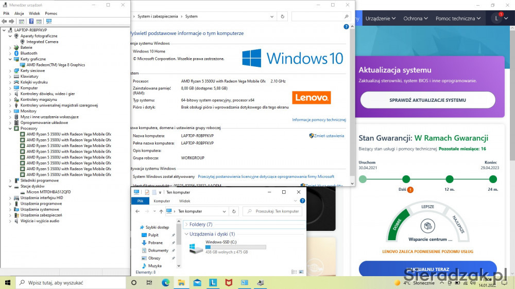The width and height of the screenshot is (515, 289).
Task: Open the Akcja menu in Device Manager
Action: click(x=19, y=13)
